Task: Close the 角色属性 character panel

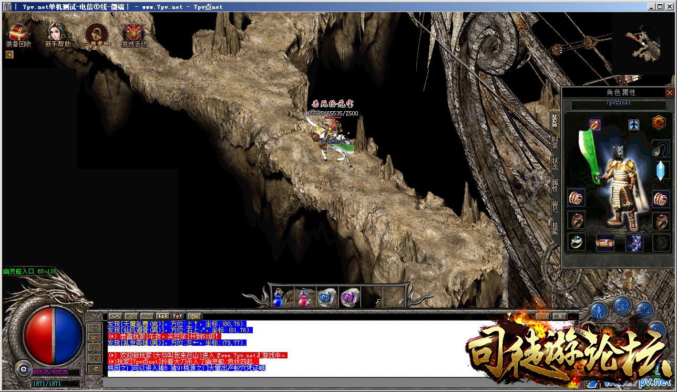Action: [x=669, y=92]
